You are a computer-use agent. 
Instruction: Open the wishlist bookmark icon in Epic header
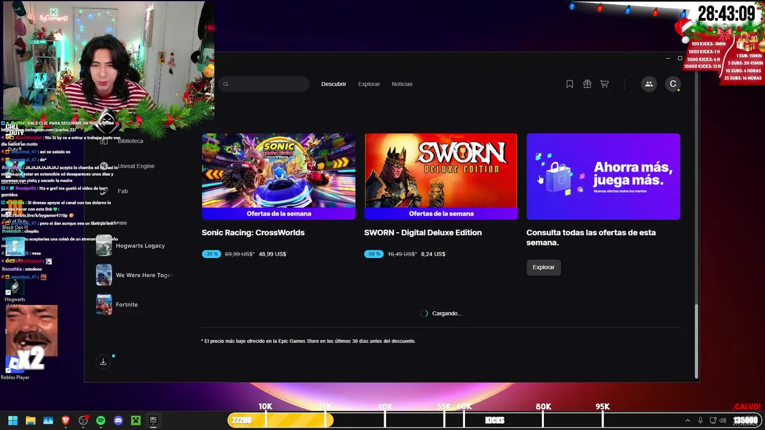pyautogui.click(x=570, y=84)
